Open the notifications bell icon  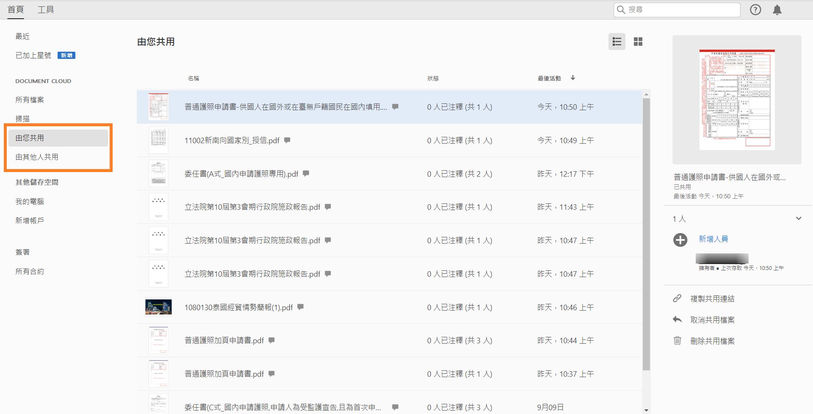click(777, 10)
